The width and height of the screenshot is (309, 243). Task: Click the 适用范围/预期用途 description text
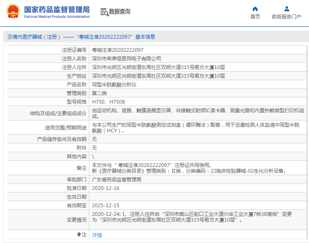pyautogui.click(x=196, y=127)
